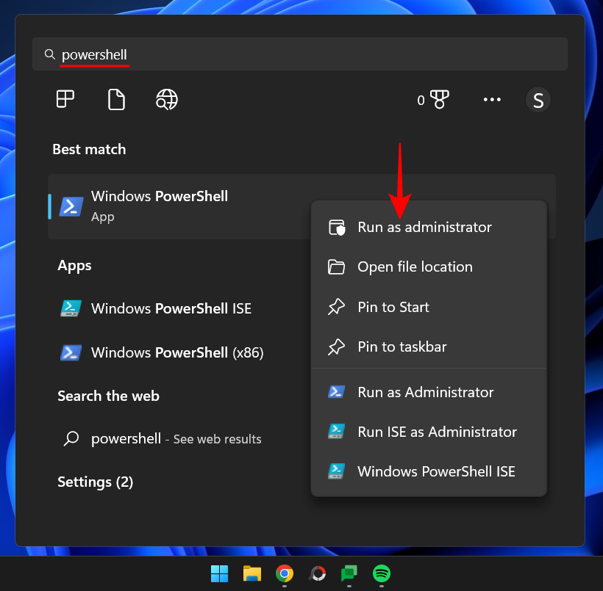Select 'Run ISE as Administrator' option

437,432
